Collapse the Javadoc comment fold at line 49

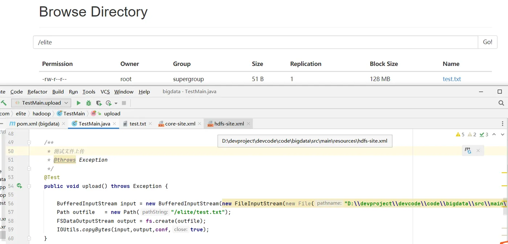29,143
